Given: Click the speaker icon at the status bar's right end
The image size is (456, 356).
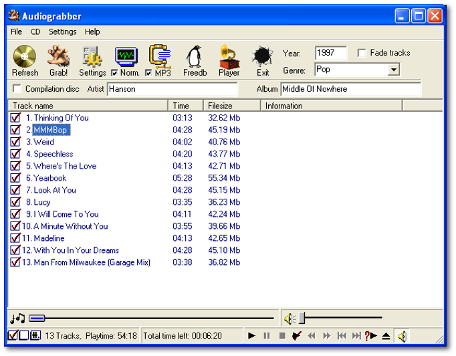Looking at the screenshot, I should (403, 337).
